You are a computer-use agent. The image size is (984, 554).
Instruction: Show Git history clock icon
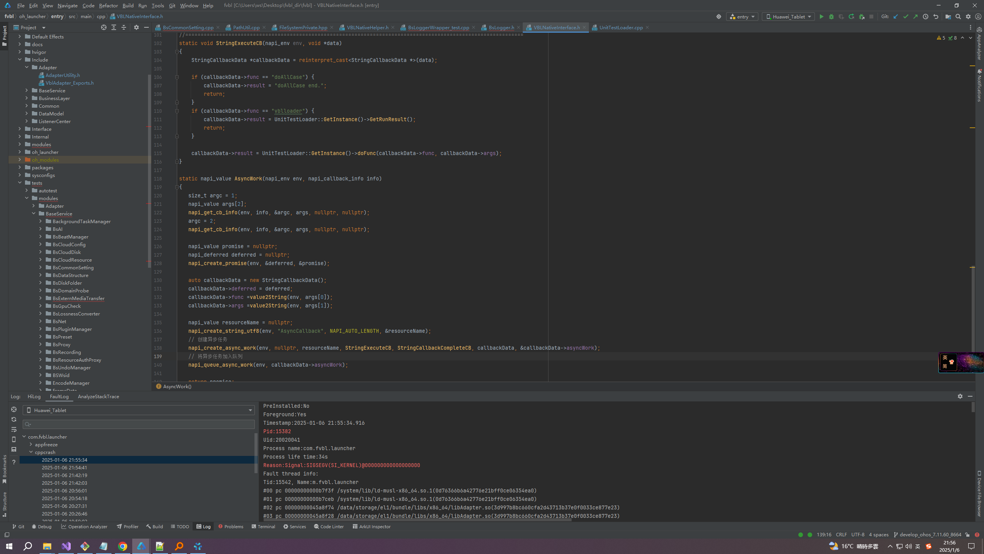pyautogui.click(x=926, y=17)
